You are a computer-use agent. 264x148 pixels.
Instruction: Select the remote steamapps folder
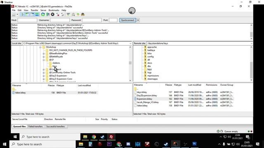click(x=152, y=79)
